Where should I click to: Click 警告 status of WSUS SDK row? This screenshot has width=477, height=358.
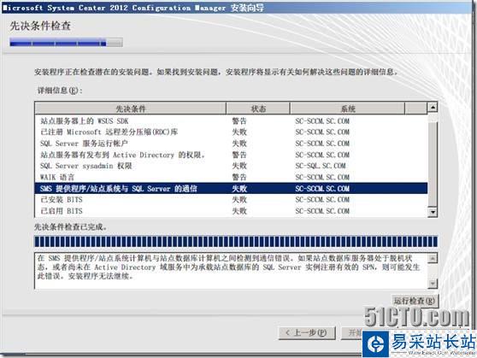click(239, 121)
